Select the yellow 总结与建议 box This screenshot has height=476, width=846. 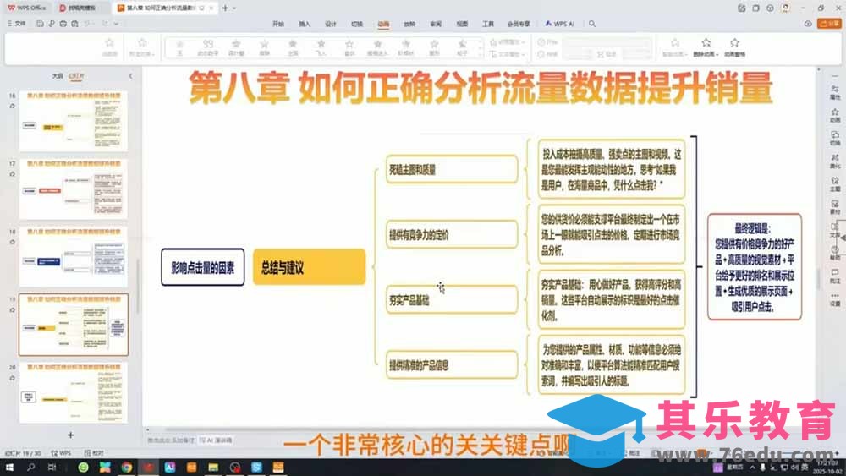[309, 267]
